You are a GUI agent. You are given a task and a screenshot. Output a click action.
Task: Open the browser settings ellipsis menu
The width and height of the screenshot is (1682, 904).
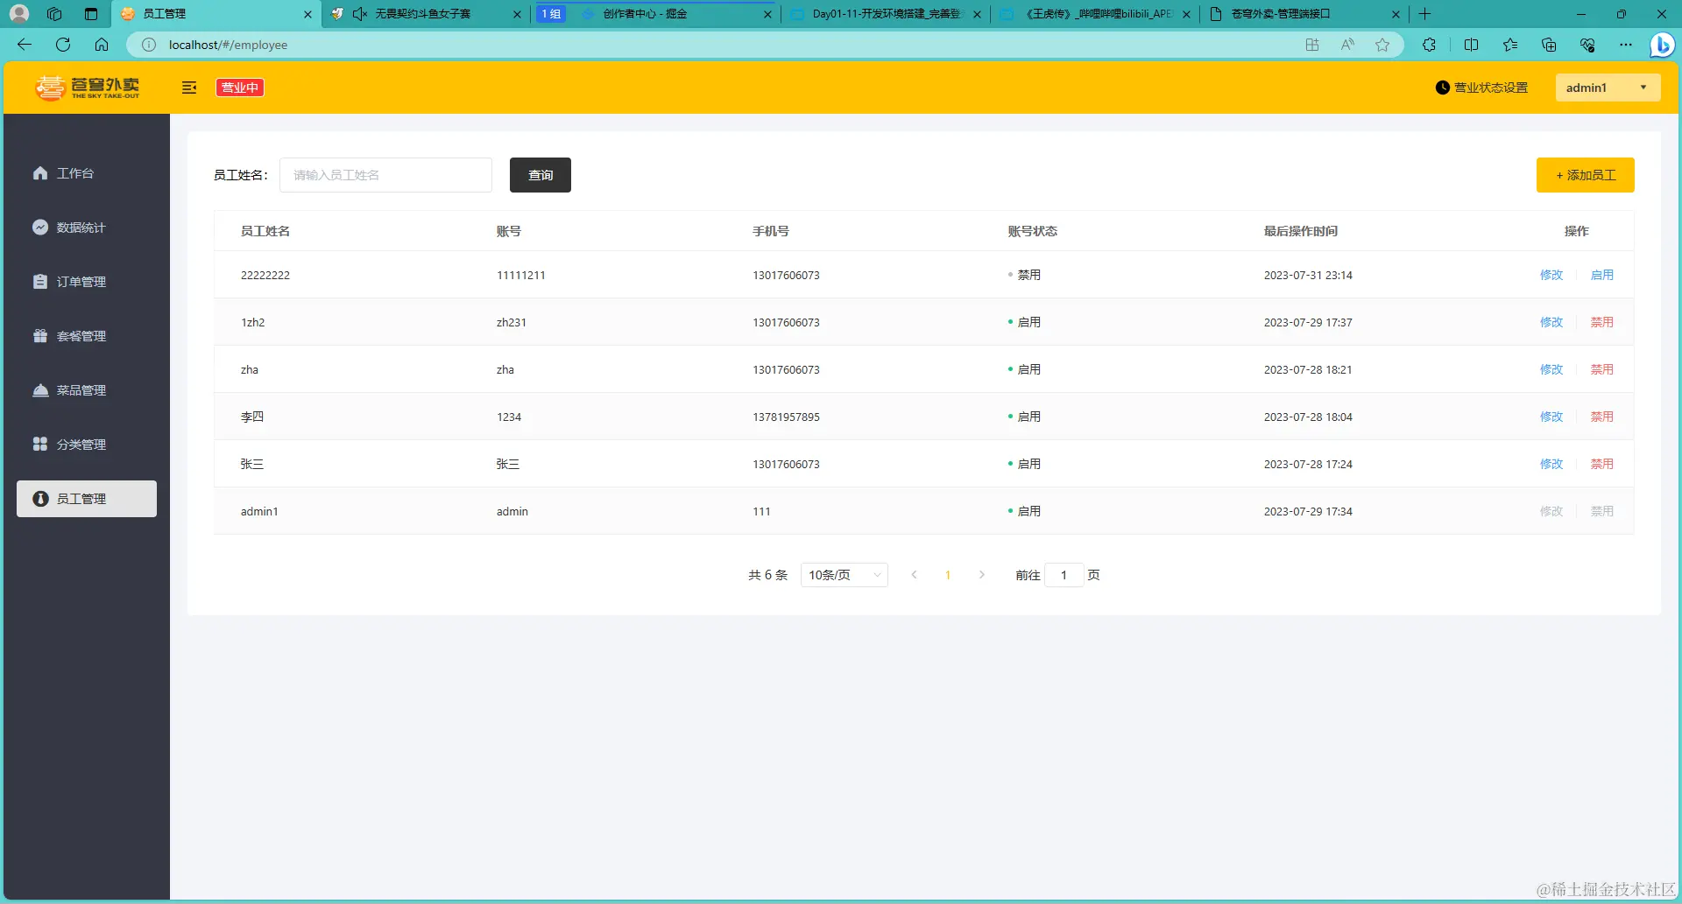(x=1626, y=45)
